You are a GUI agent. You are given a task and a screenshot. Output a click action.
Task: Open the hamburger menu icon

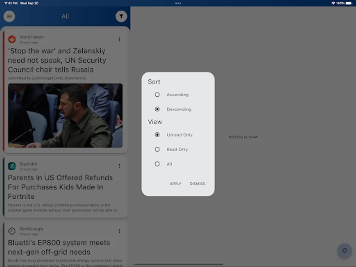coord(9,16)
